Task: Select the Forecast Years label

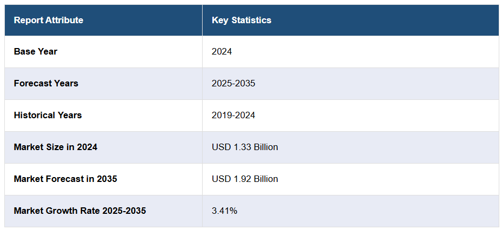Action: [46, 84]
